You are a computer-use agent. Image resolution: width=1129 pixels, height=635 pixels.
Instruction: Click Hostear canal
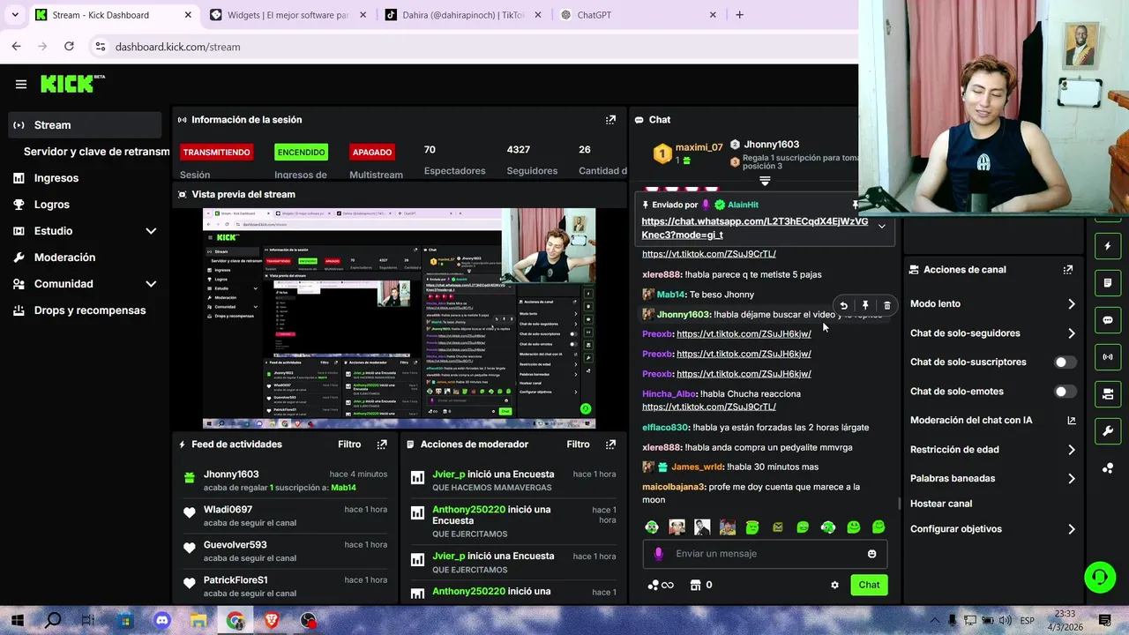click(941, 504)
